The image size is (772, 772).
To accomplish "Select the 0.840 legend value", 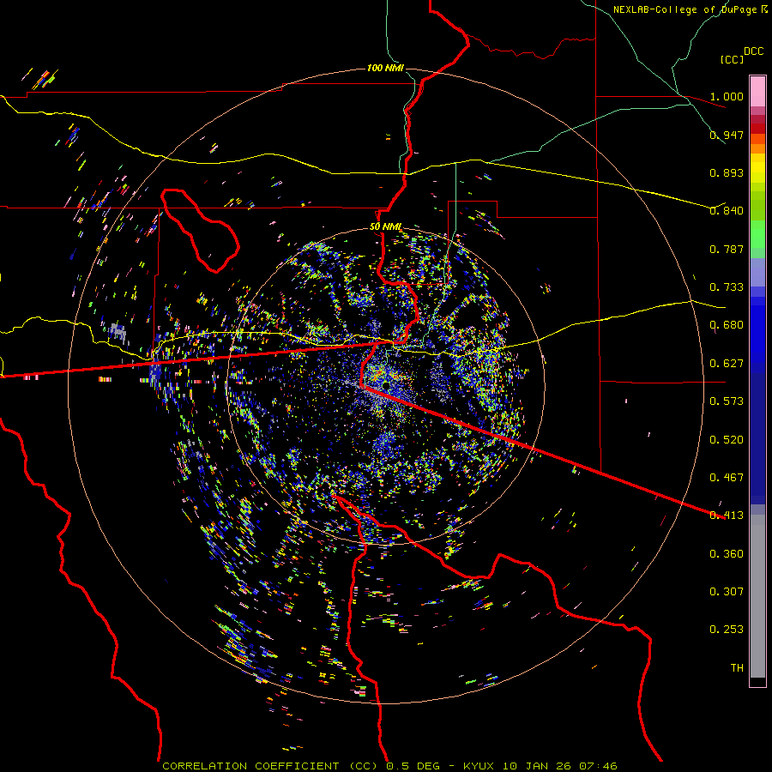I will point(727,211).
